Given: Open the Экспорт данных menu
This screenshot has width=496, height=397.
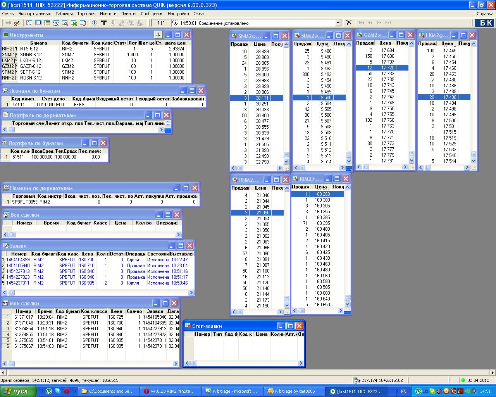Looking at the screenshot, I should point(34,14).
